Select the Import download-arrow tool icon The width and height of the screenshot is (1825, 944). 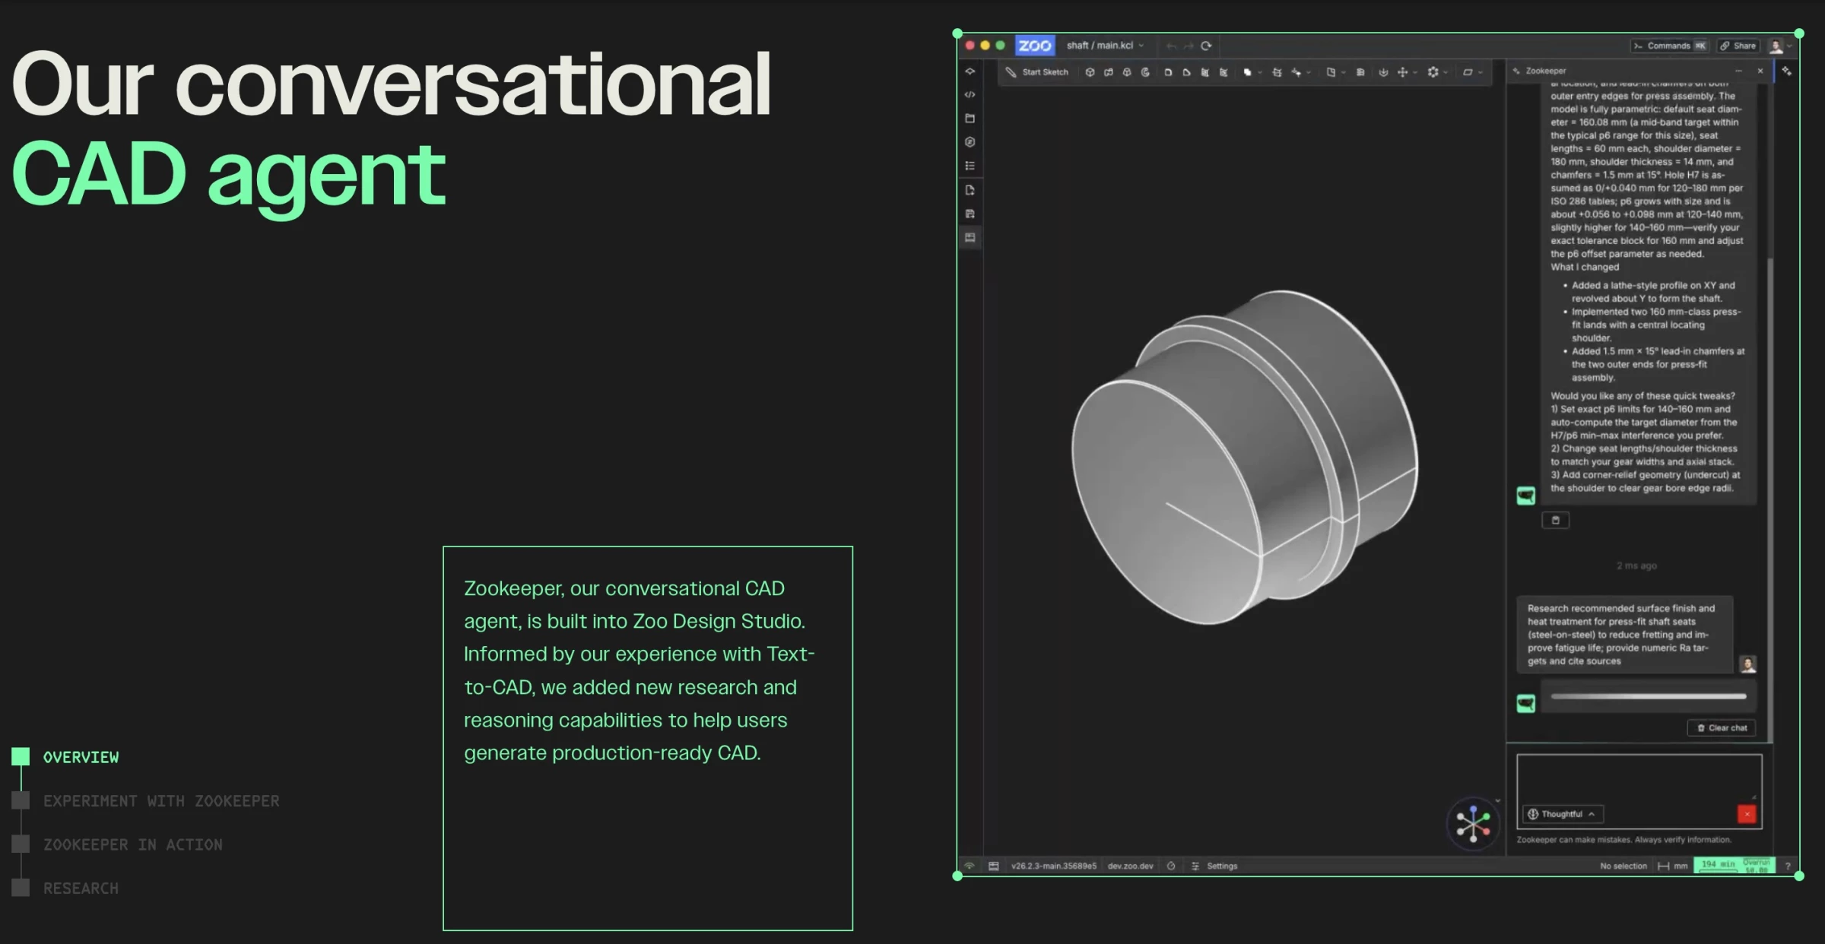(x=1383, y=72)
